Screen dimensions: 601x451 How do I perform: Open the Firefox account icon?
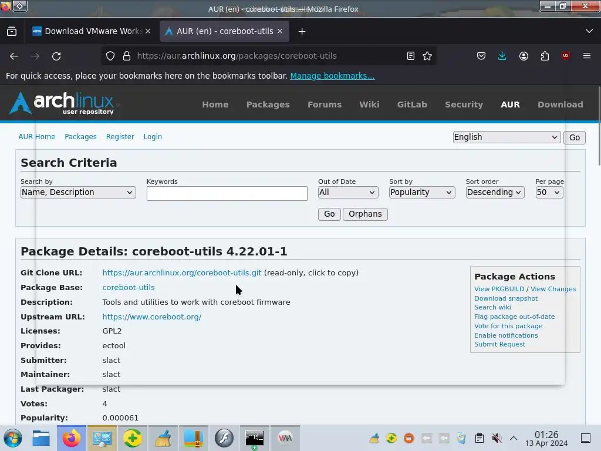pos(524,56)
